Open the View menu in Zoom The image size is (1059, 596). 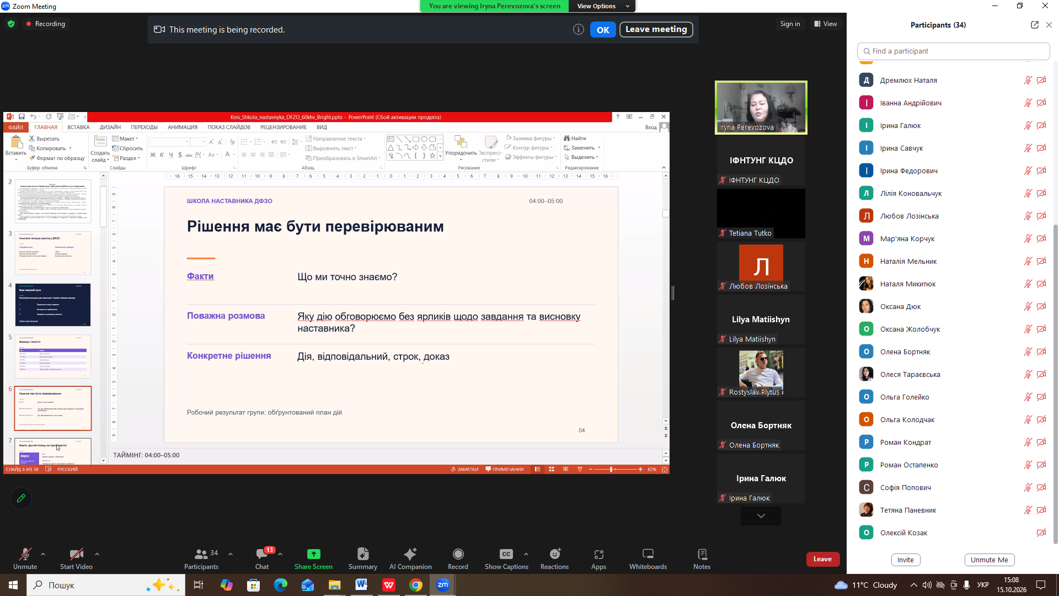(826, 24)
